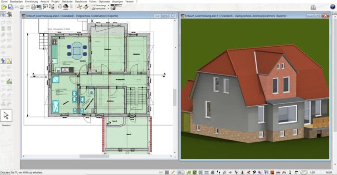Viewport: 337px width, 175px height.
Task: Click the large Selektion arrow tool
Action: pyautogui.click(x=6, y=116)
